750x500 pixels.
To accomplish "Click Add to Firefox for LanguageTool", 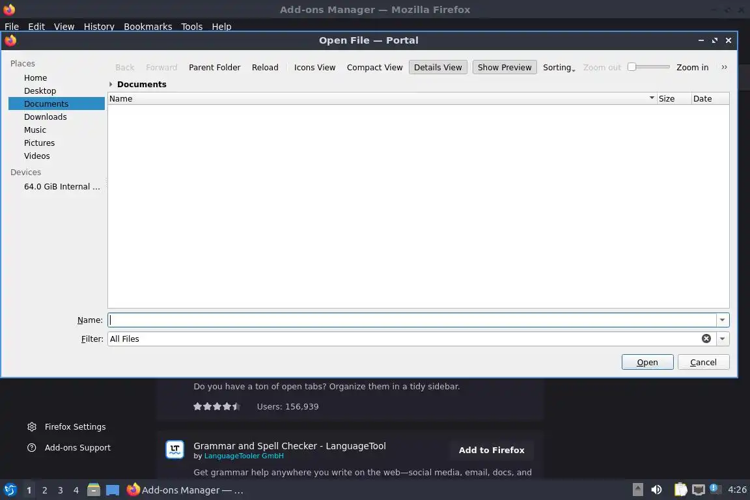I will click(x=492, y=451).
